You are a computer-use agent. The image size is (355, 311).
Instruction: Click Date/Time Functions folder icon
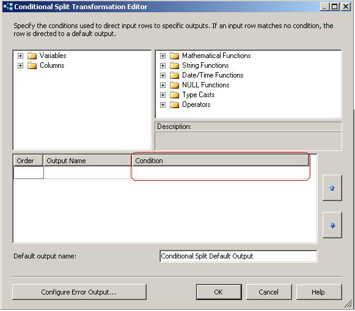174,75
